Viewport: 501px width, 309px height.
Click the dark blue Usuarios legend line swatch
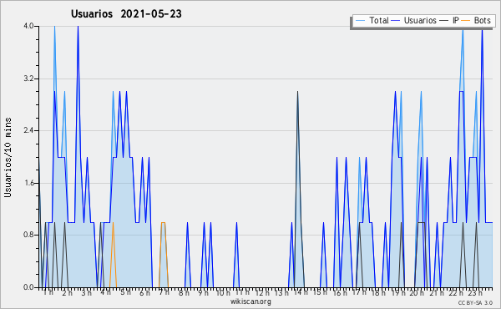point(396,21)
